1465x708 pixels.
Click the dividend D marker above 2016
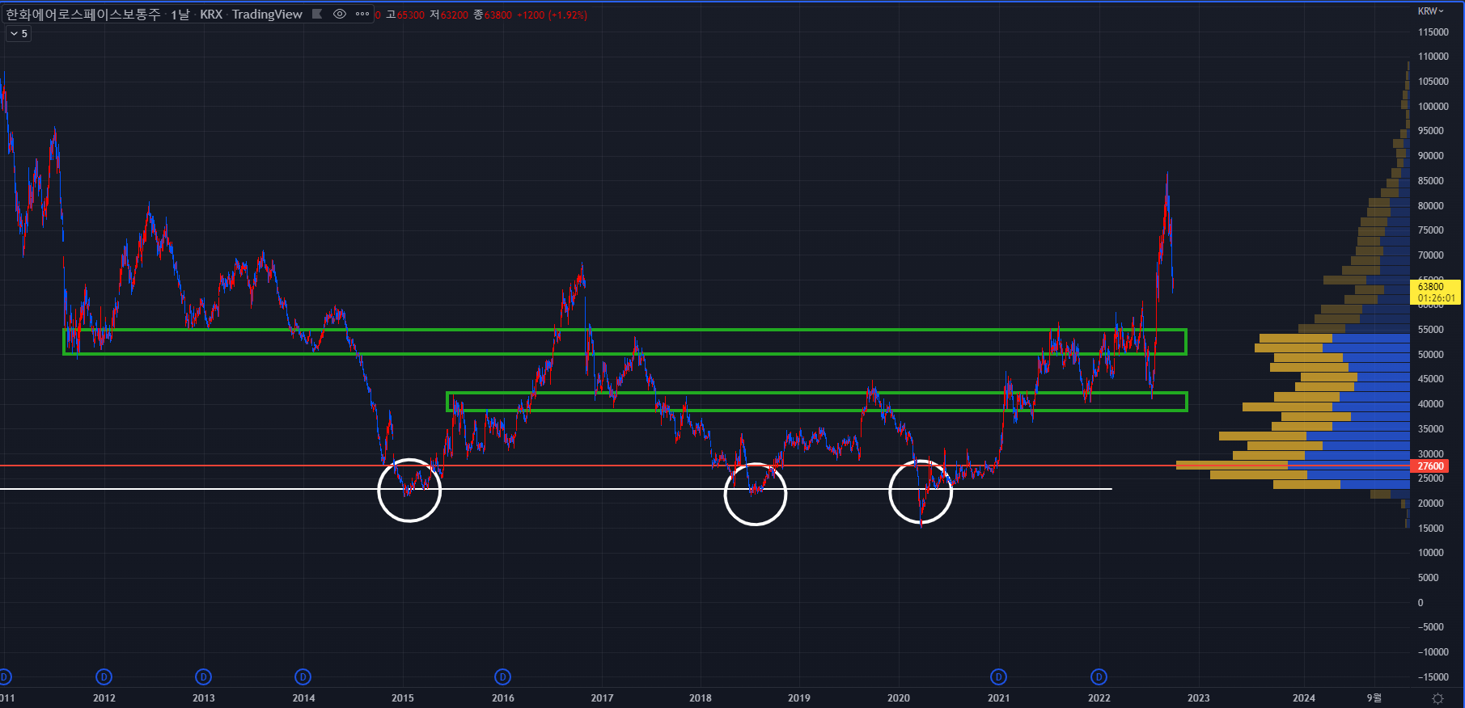coord(502,676)
